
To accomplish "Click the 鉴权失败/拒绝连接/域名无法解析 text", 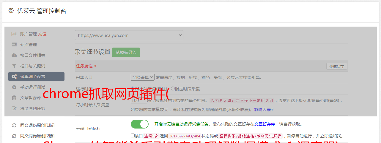I will [x=250, y=136].
